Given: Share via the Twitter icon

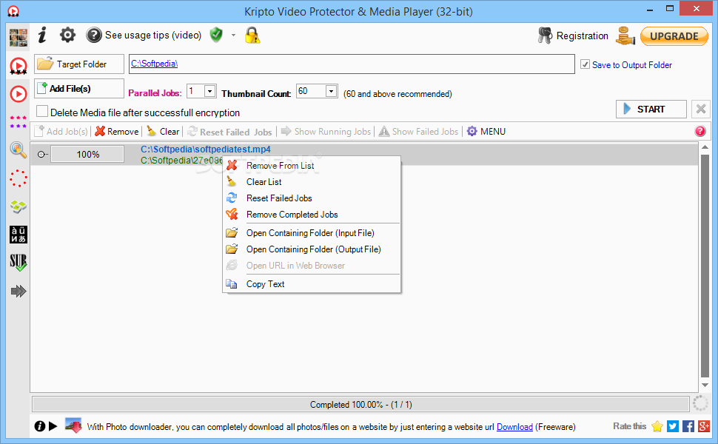Looking at the screenshot, I should 673,426.
